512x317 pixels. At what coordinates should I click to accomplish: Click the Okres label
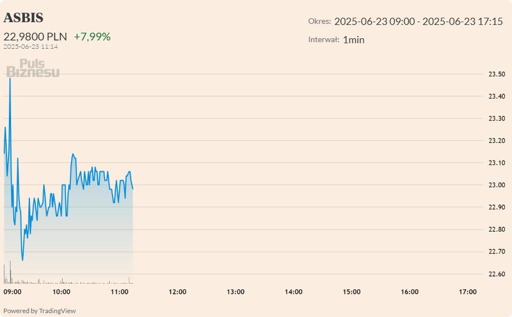coord(319,22)
